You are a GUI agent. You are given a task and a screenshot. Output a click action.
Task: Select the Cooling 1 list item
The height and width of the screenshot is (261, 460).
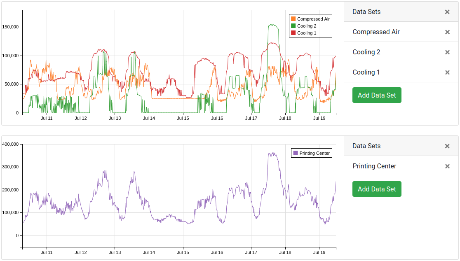(366, 72)
